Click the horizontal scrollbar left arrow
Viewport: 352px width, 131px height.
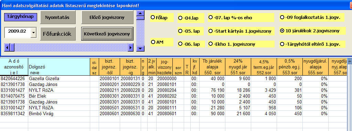pyautogui.click(x=7, y=47)
